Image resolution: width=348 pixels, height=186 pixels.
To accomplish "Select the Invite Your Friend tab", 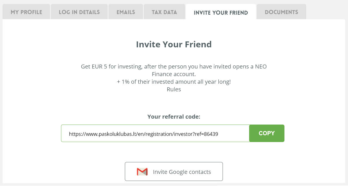I will pyautogui.click(x=221, y=12).
